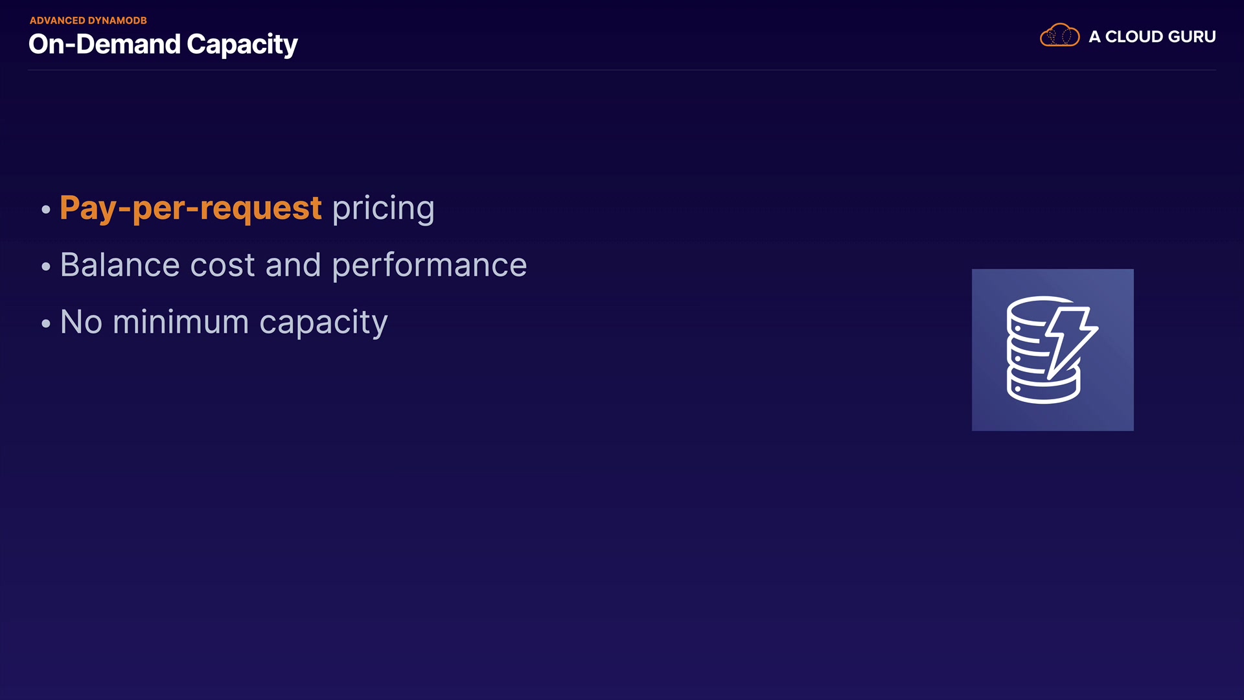This screenshot has width=1244, height=700.
Task: Click the horizontal divider line below header
Action: [x=622, y=70]
